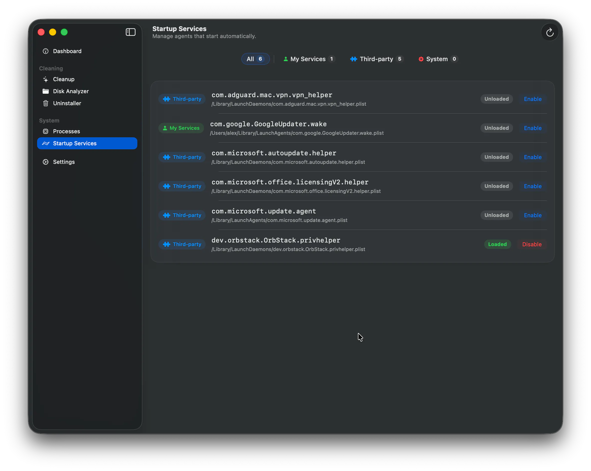The image size is (591, 471).
Task: Switch to the System filter tab
Action: pos(438,59)
